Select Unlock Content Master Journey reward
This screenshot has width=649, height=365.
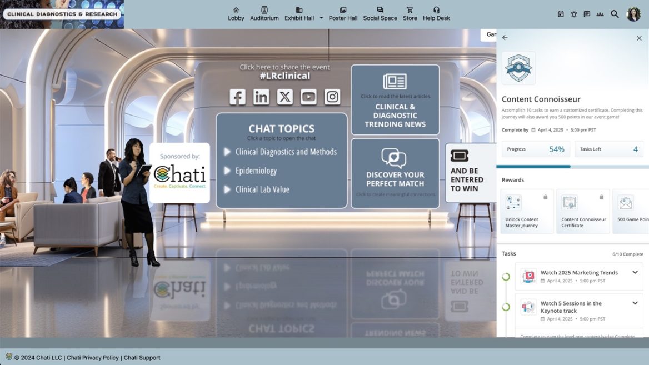coord(527,212)
